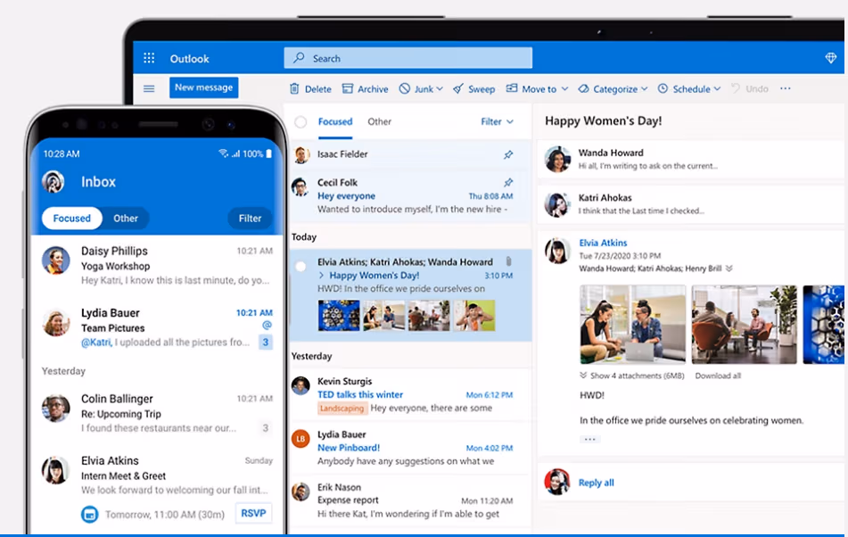Open the apps launcher grid
The height and width of the screenshot is (537, 848).
tap(148, 57)
